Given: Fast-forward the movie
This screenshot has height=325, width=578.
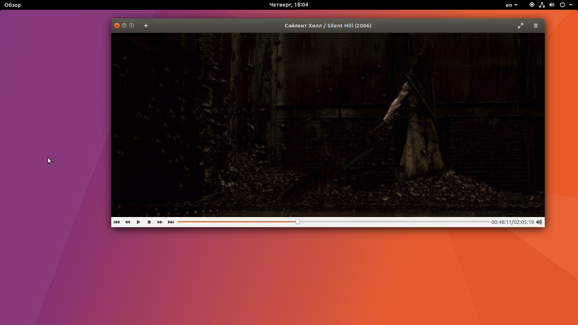Looking at the screenshot, I should (160, 222).
